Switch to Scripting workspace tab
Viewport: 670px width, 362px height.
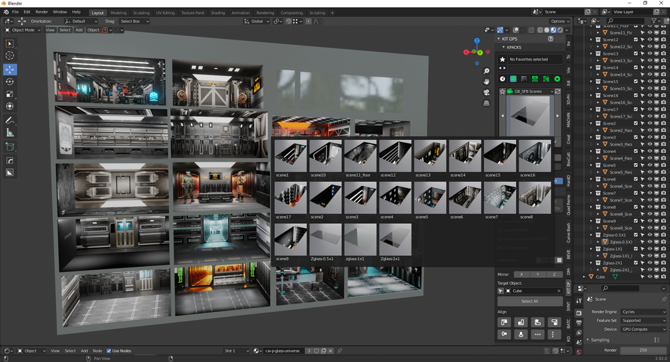point(317,13)
